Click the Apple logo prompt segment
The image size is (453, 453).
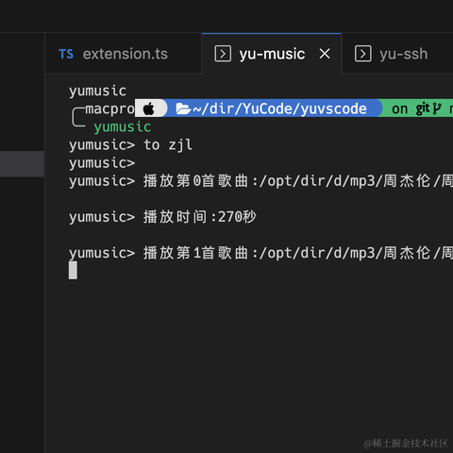(149, 109)
